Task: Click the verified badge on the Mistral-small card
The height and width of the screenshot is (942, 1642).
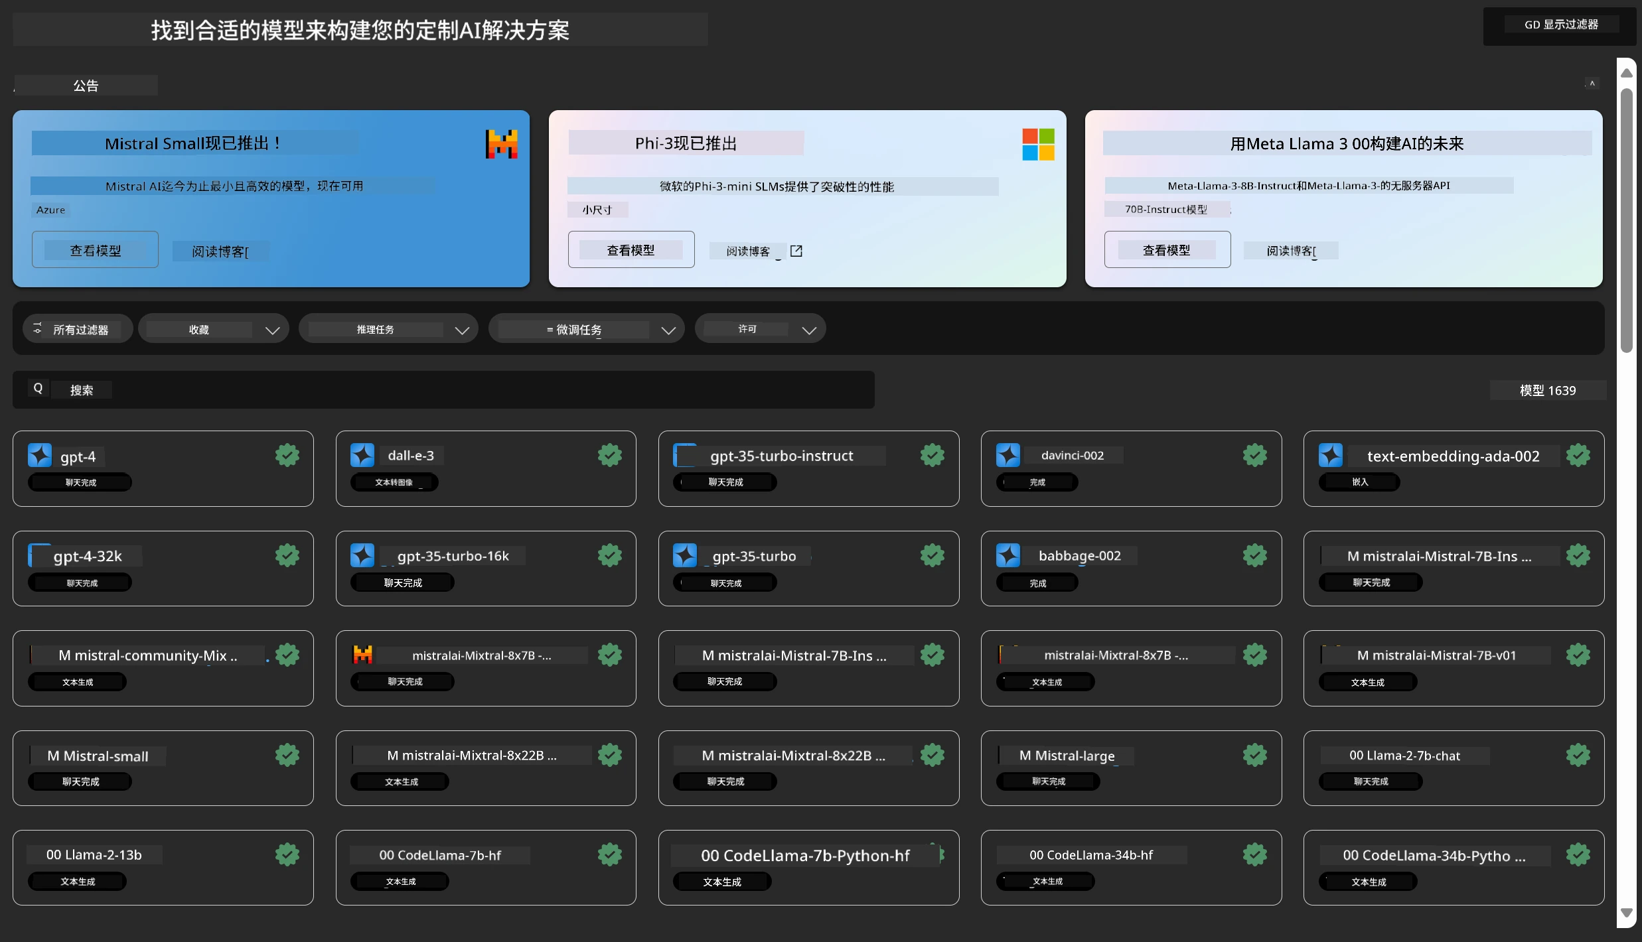Action: 287,755
